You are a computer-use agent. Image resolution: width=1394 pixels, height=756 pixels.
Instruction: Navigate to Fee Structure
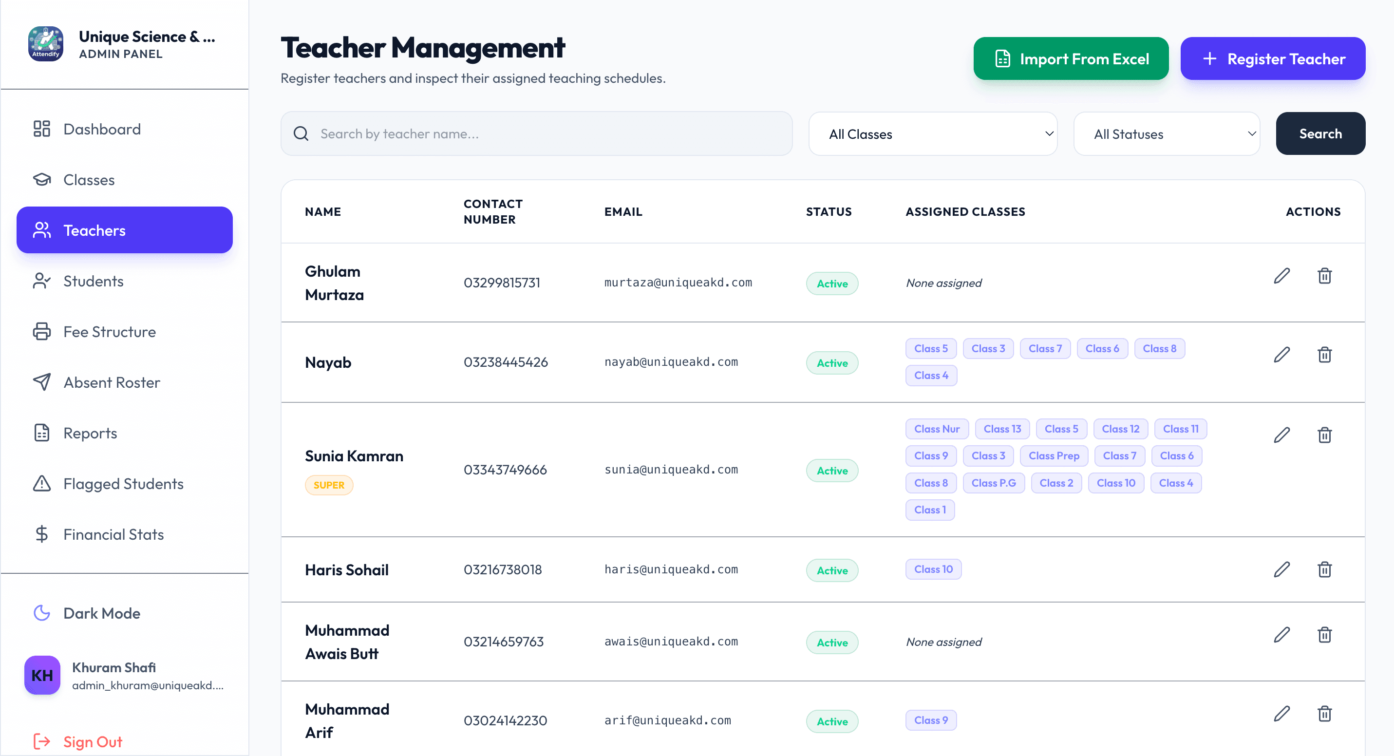tap(125, 332)
